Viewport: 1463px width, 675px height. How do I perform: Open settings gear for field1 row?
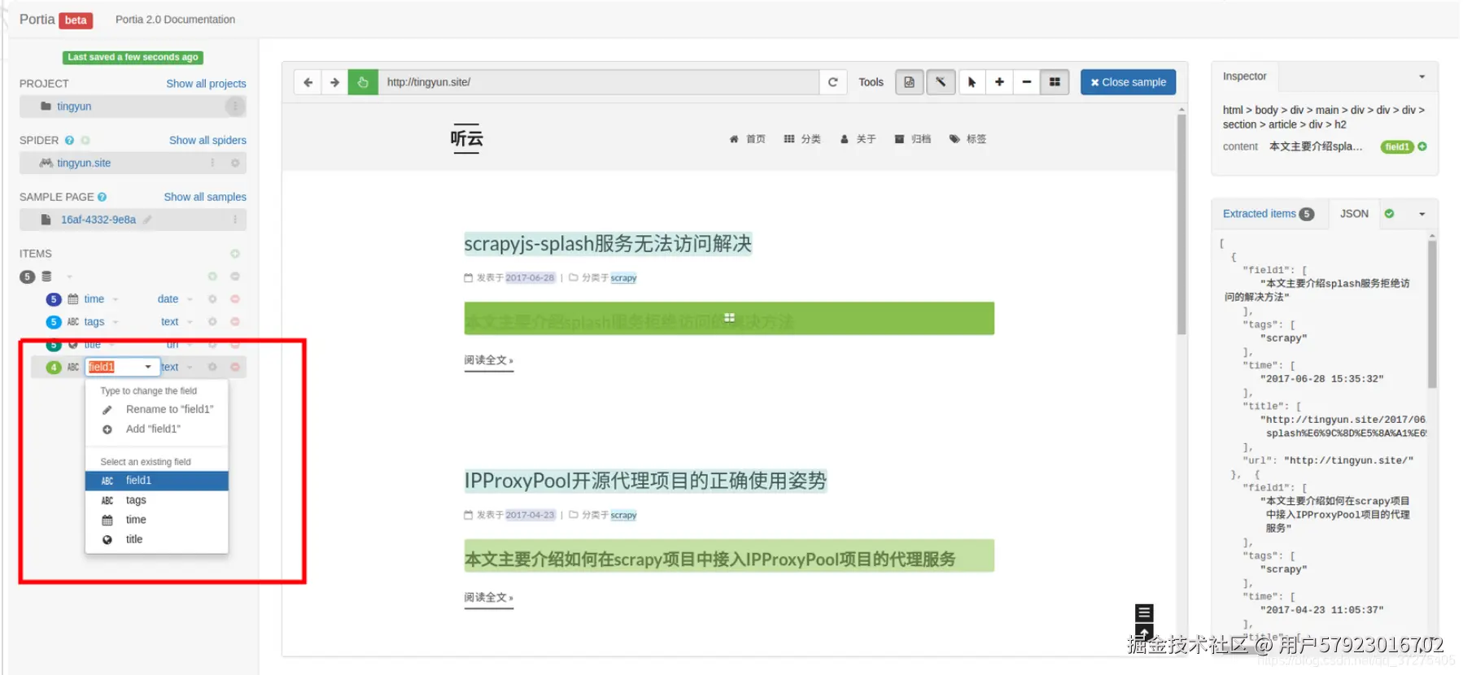point(212,368)
